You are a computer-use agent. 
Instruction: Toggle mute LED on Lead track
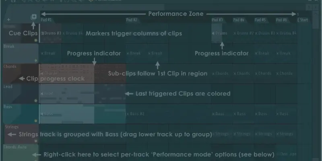point(36,101)
